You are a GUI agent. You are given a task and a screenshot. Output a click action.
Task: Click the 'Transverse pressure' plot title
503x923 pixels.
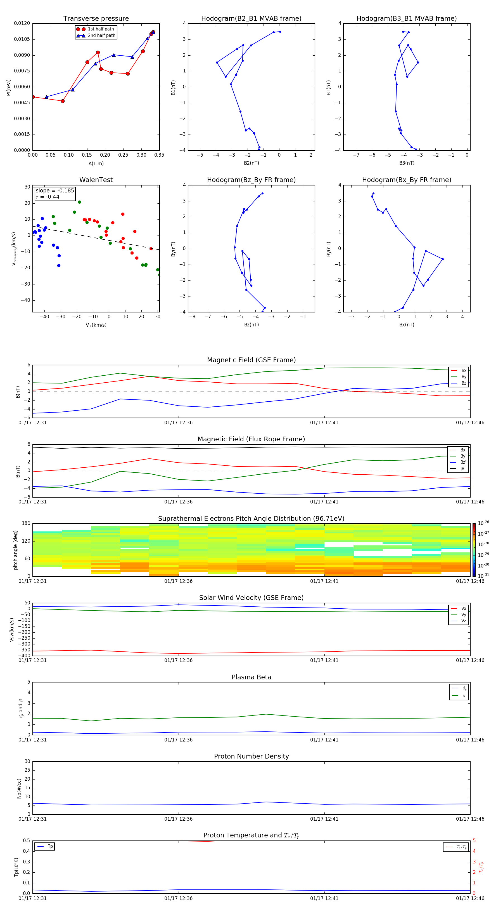coord(96,19)
